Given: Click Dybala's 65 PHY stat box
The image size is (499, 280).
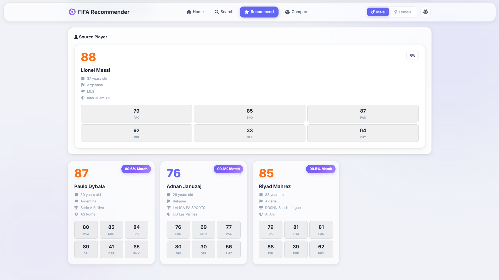Looking at the screenshot, I should click(137, 249).
